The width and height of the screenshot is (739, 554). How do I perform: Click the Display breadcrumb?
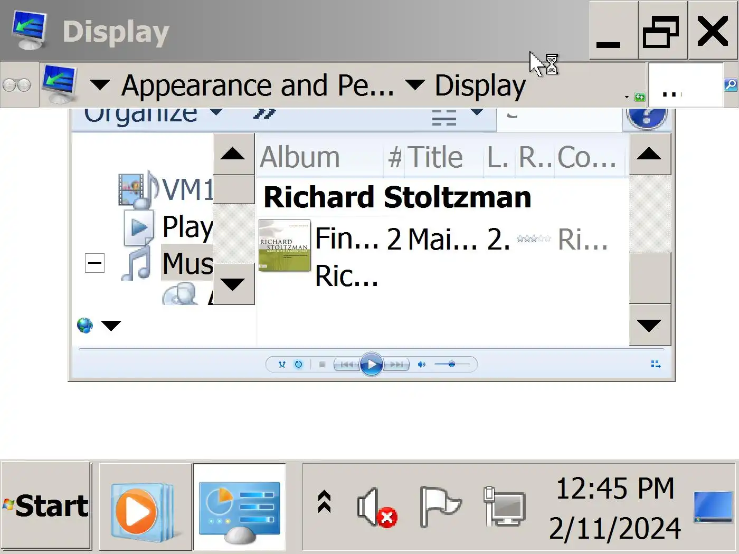click(x=480, y=86)
